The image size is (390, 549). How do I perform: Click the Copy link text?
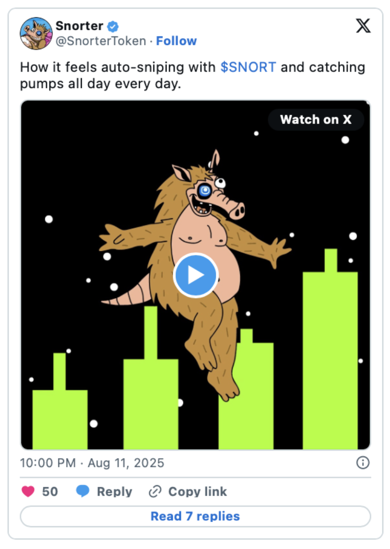[x=198, y=491]
